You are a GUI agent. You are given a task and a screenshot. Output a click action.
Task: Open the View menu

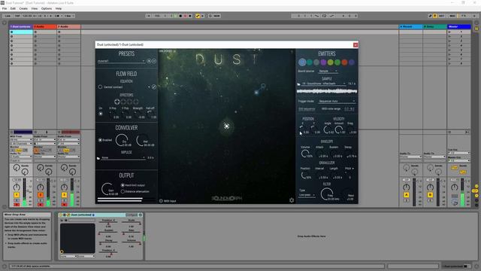35,8
